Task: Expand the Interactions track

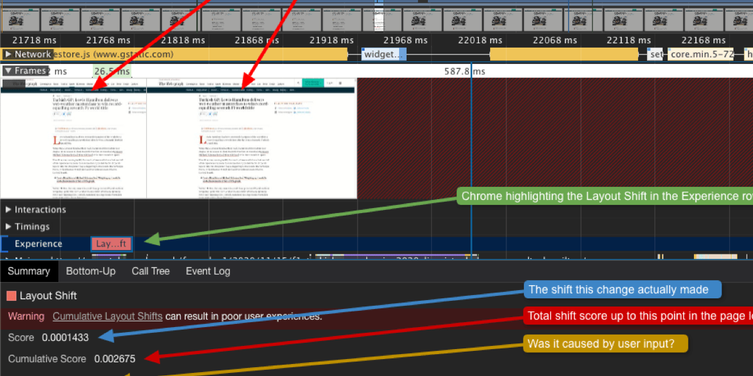Action: click(8, 209)
